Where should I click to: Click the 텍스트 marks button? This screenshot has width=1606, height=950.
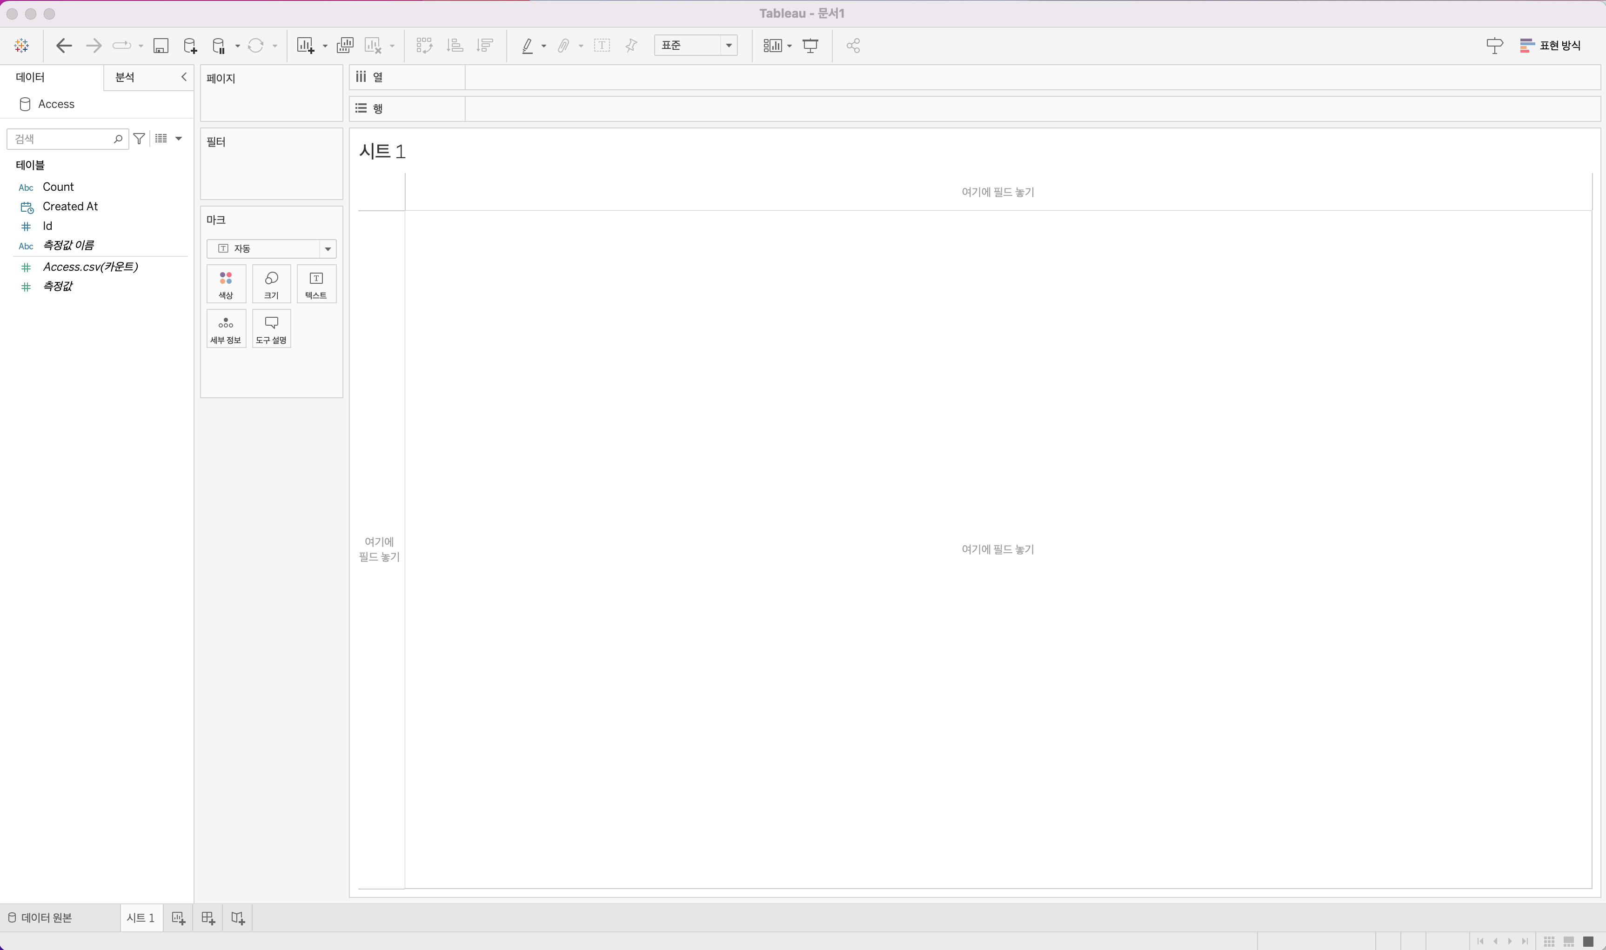point(316,284)
